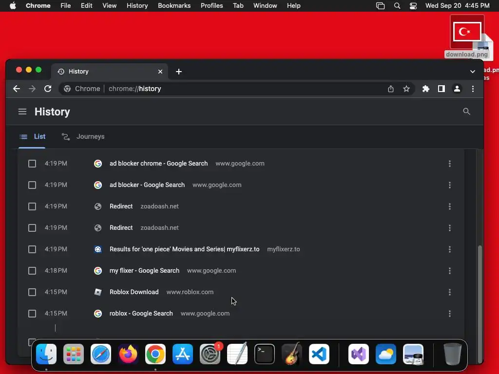Open Trash from the Dock

453,354
